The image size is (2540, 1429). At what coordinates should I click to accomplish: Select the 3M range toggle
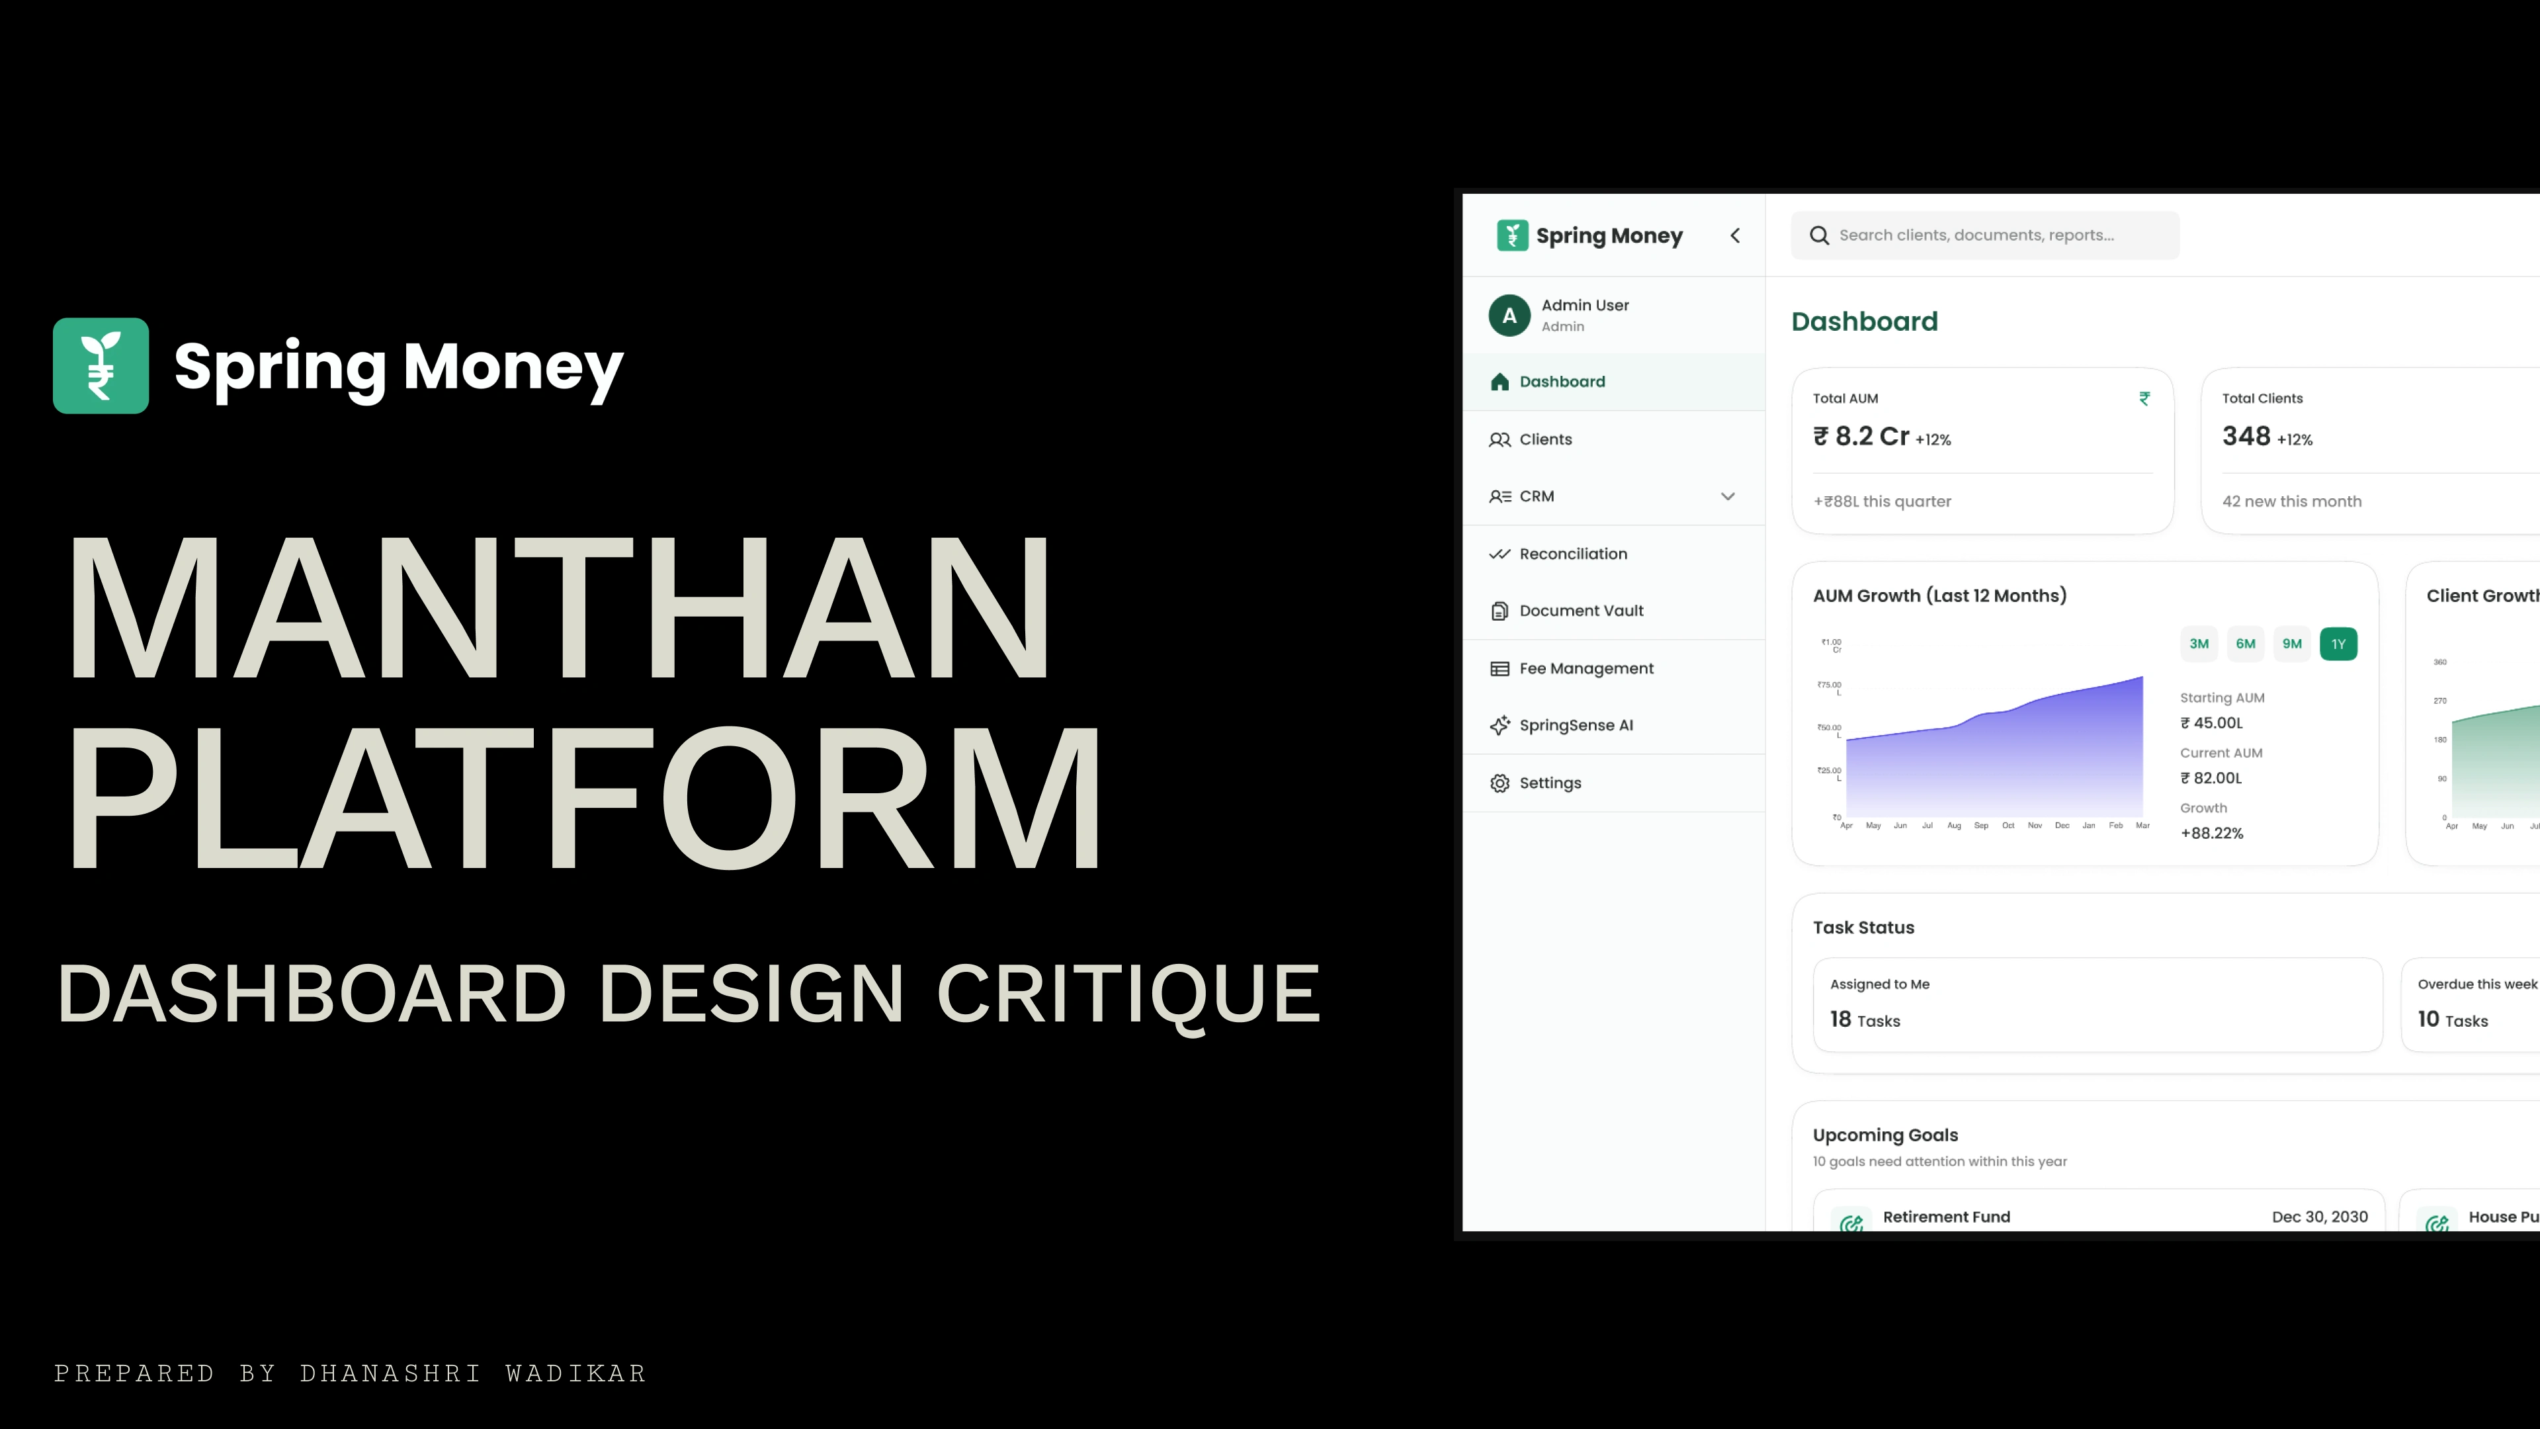coord(2199,644)
